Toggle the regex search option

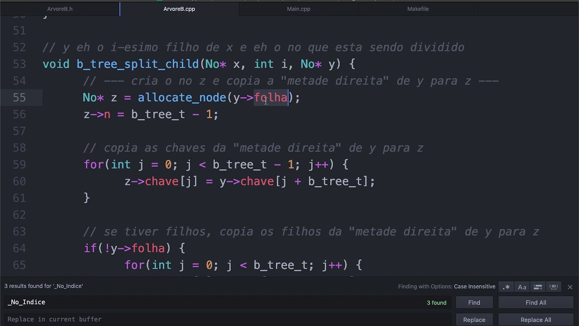506,287
